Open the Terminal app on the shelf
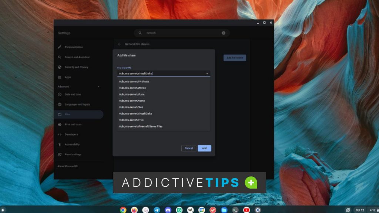 [x=235, y=210]
